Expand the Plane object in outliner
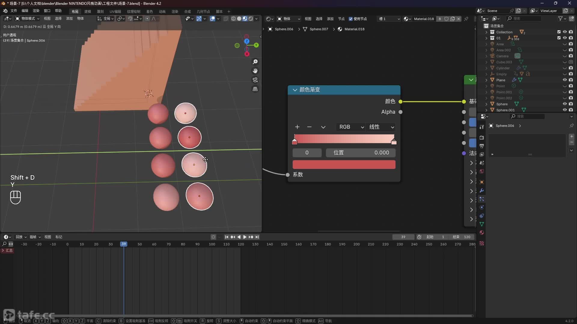Image resolution: width=577 pixels, height=324 pixels. (486, 80)
